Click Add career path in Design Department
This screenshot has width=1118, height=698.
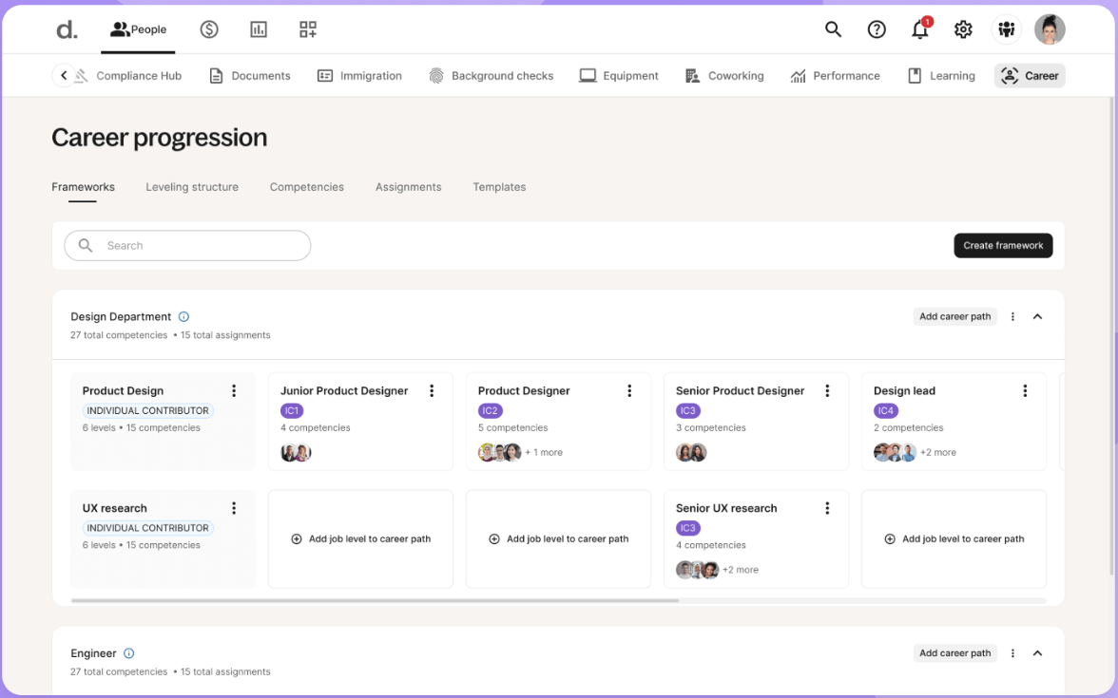click(x=954, y=317)
